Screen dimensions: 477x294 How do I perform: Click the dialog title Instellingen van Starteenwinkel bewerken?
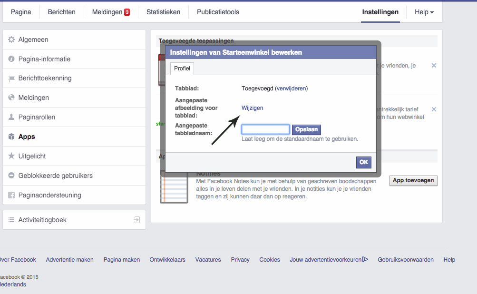236,52
